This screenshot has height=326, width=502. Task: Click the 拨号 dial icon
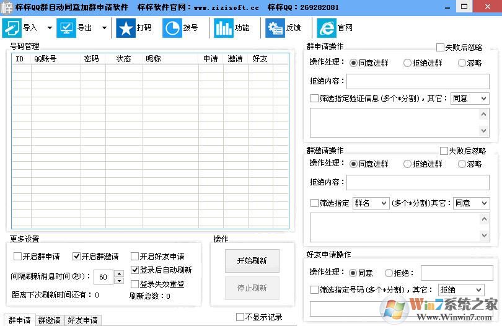pos(172,28)
